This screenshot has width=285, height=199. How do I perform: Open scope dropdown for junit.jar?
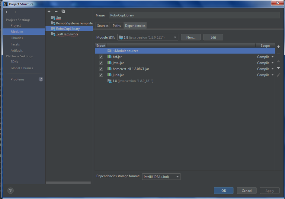(x=265, y=75)
